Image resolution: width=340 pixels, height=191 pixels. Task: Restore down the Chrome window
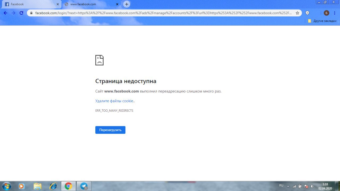point(325,2)
